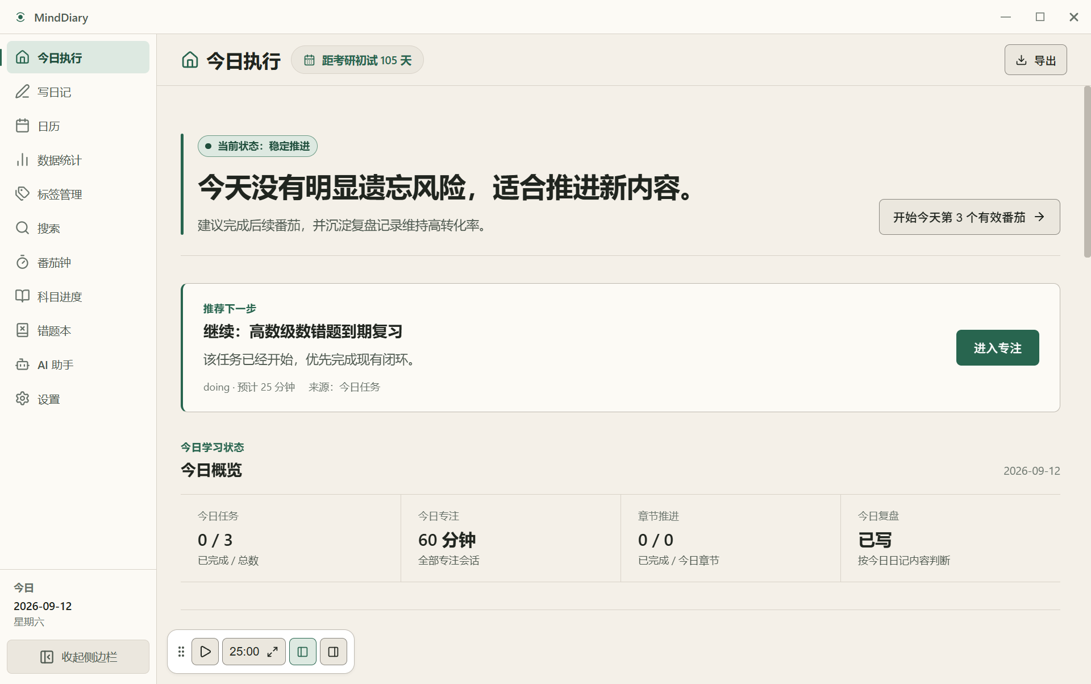Image resolution: width=1091 pixels, height=684 pixels.
Task: Click the 今日专注 60 分钟 card
Action: [510, 538]
